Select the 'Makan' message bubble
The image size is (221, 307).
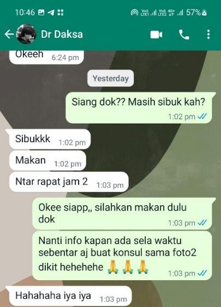tap(47, 160)
